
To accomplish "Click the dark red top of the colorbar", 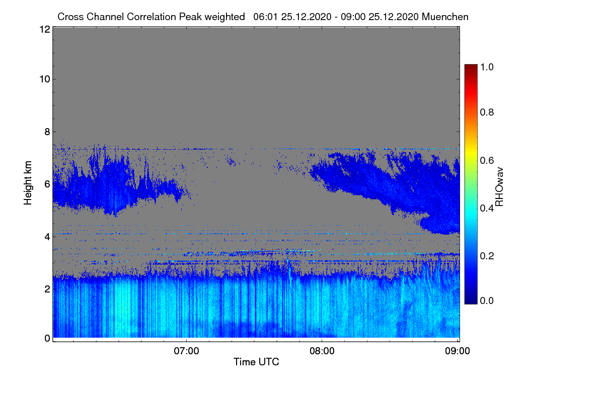I will [x=470, y=68].
